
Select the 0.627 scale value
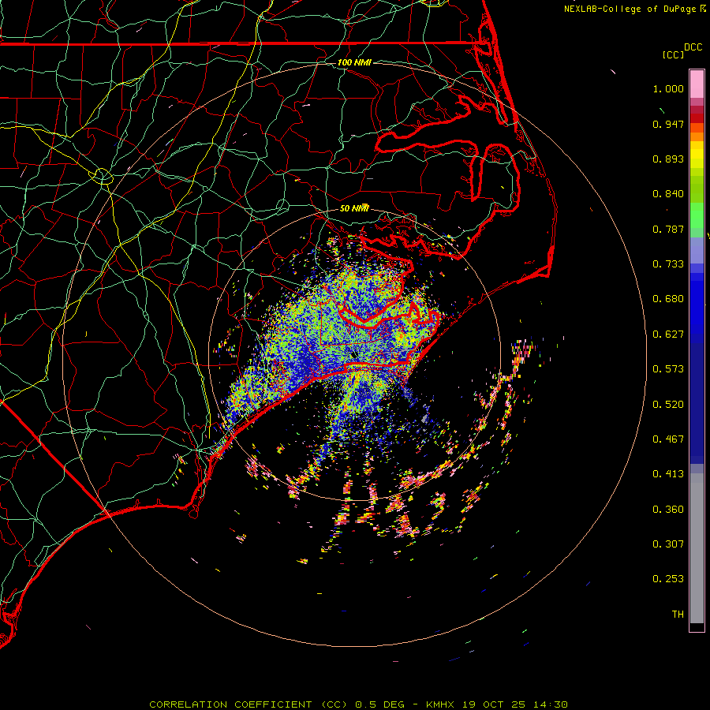pos(668,334)
